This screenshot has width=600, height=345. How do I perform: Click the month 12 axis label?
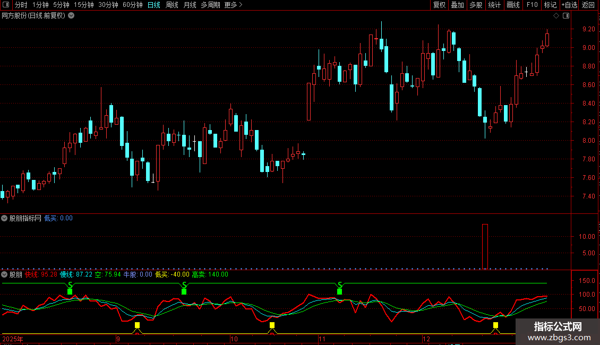(426, 339)
